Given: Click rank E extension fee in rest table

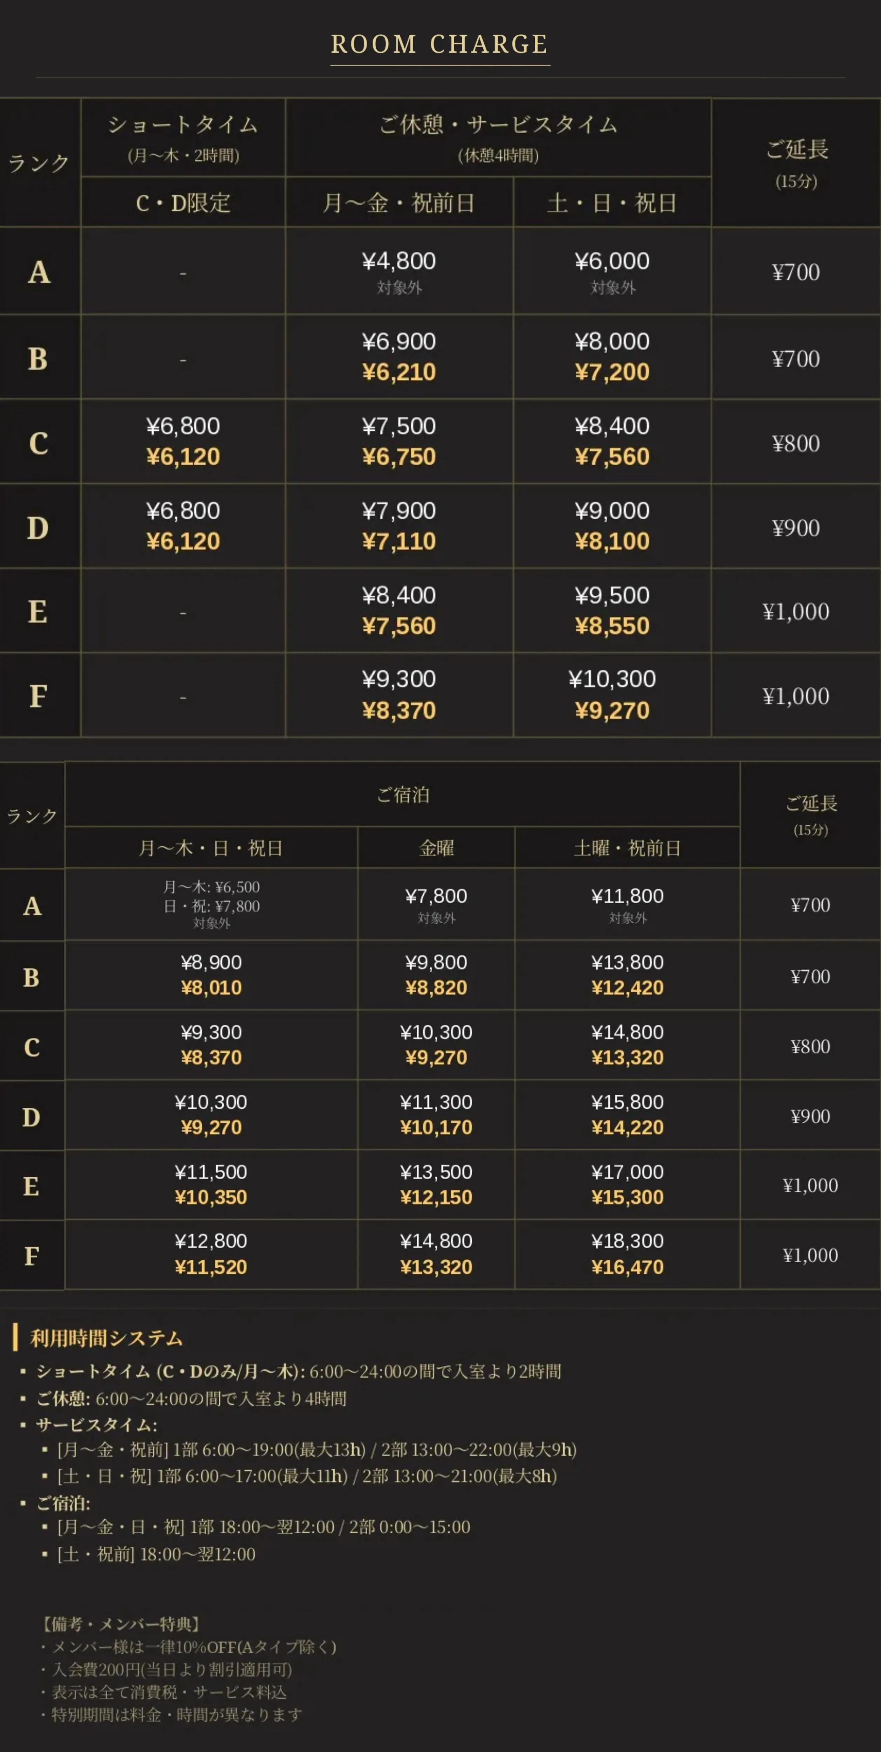Looking at the screenshot, I should point(796,611).
